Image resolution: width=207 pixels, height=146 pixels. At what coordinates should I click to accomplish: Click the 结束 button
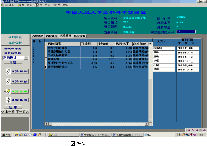pos(13,107)
